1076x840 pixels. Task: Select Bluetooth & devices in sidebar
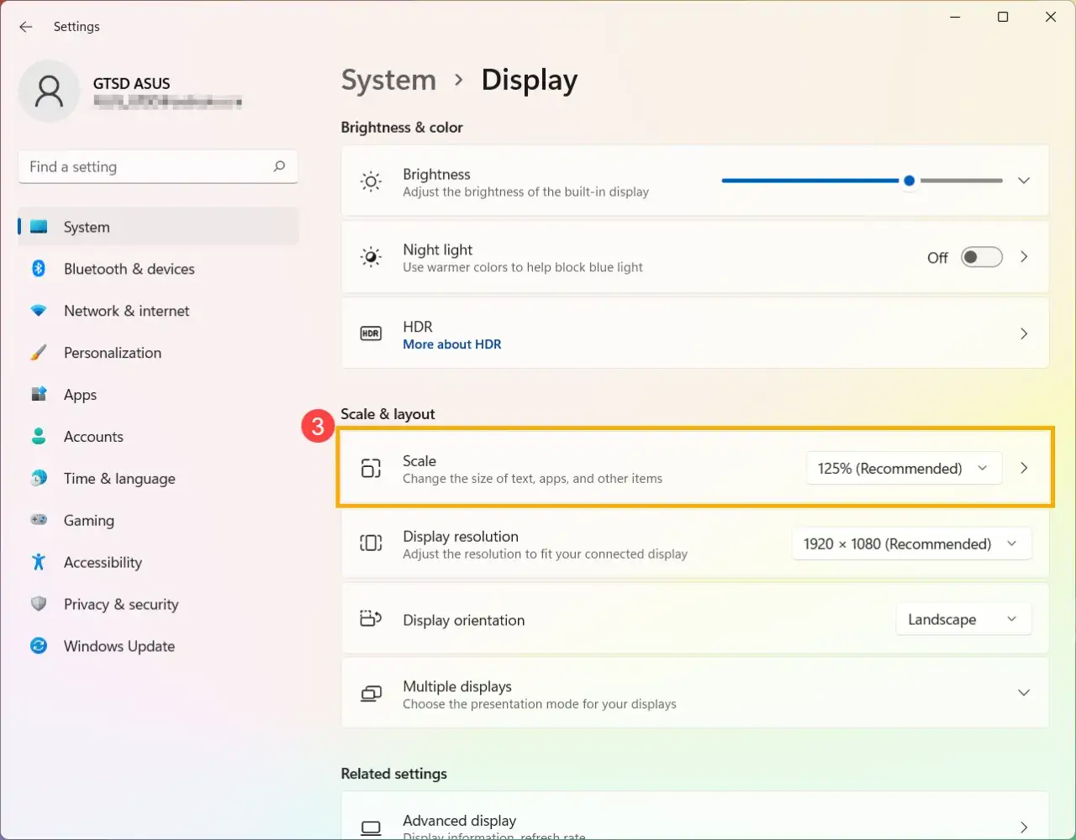tap(129, 269)
